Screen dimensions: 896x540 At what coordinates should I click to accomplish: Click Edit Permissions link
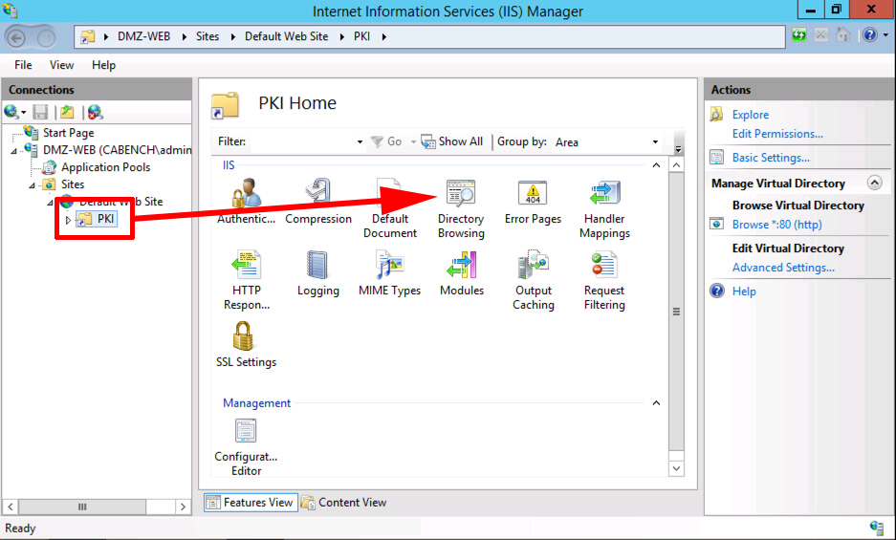(777, 134)
